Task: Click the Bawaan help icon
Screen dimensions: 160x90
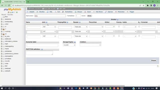Action: [x=80, y=22]
